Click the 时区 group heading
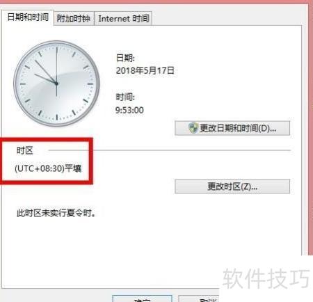313x302 pixels. [25, 150]
